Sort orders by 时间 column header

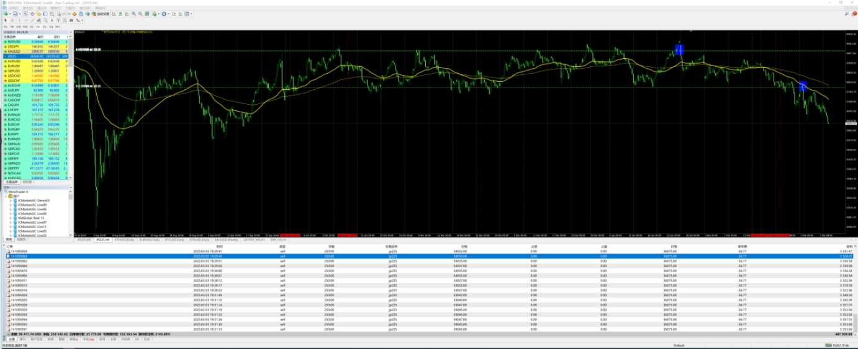click(x=220, y=246)
